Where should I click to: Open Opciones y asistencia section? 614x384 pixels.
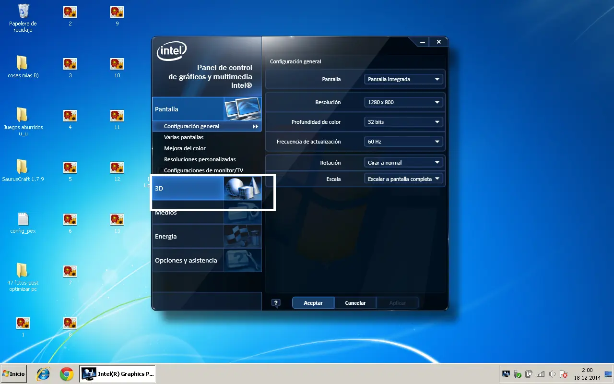coord(207,261)
